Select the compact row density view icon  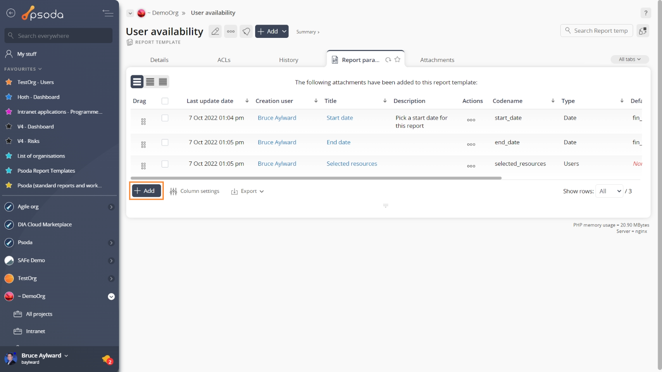tap(163, 82)
